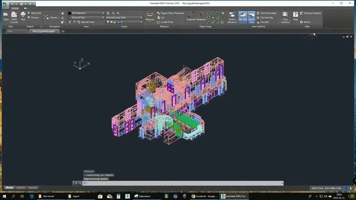Viewport: 356px width, 200px height.
Task: Select the Extents zoom tool
Action: [52, 17]
